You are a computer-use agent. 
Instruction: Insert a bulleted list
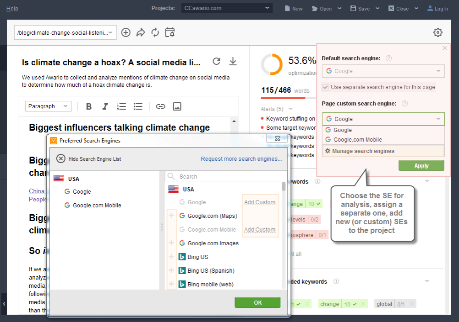point(138,106)
